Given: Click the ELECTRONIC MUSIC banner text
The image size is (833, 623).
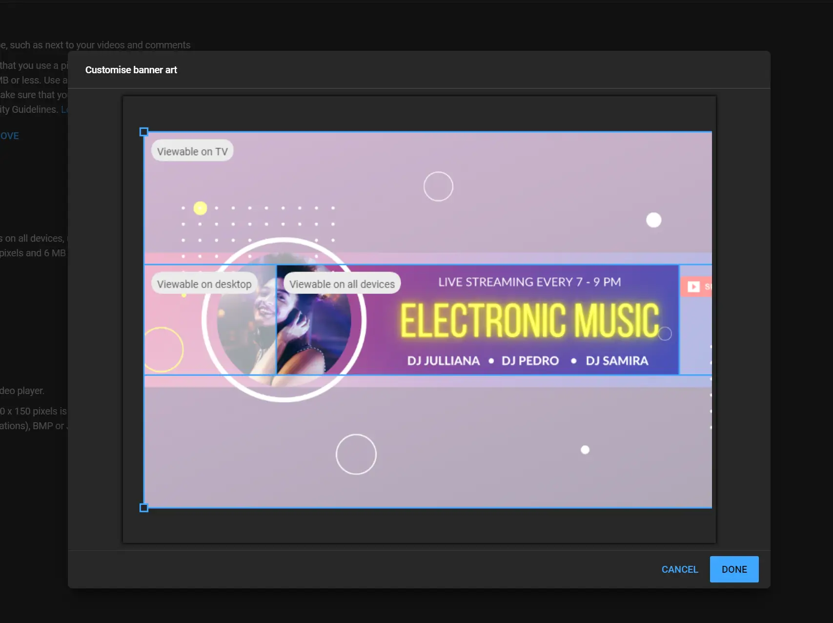Looking at the screenshot, I should click(529, 321).
